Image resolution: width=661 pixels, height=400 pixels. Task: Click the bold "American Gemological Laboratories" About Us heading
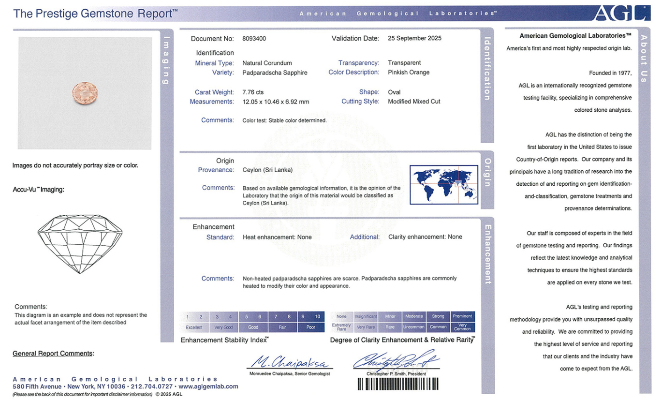click(576, 36)
